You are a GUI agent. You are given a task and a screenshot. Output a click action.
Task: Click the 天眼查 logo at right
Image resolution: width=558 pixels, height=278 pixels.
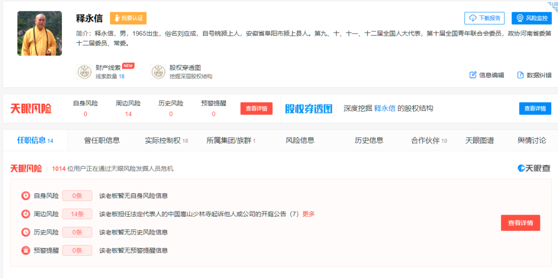click(534, 168)
